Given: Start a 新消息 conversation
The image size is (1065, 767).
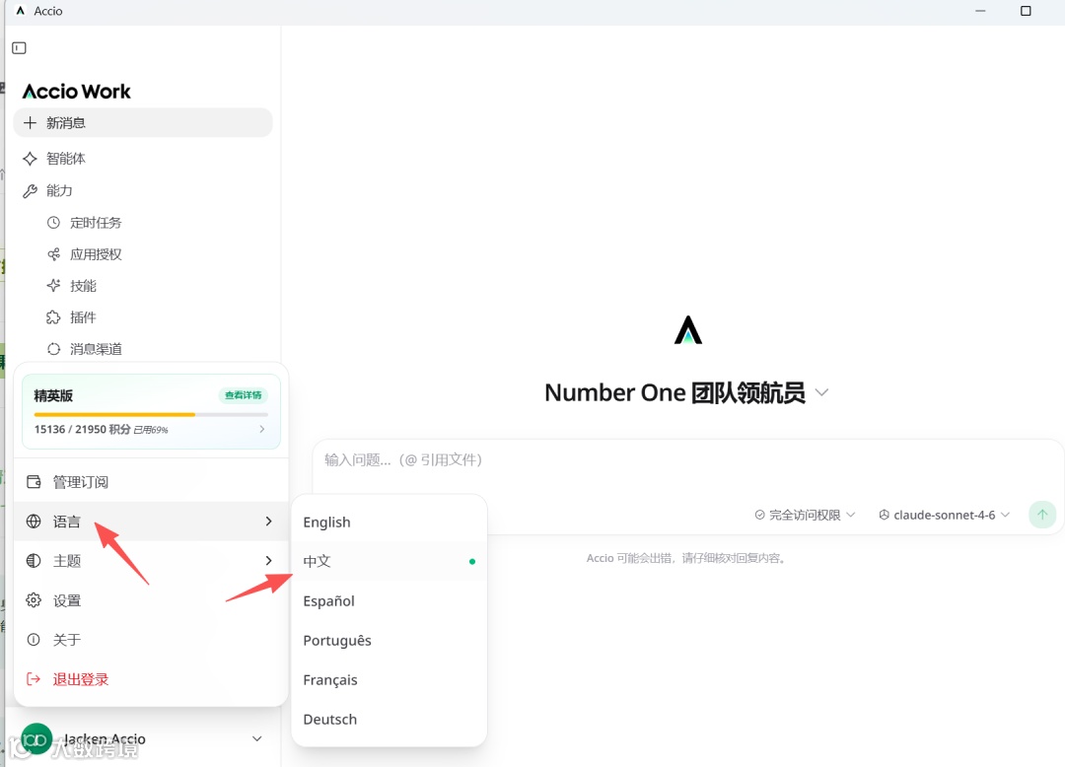Looking at the screenshot, I should tap(143, 123).
